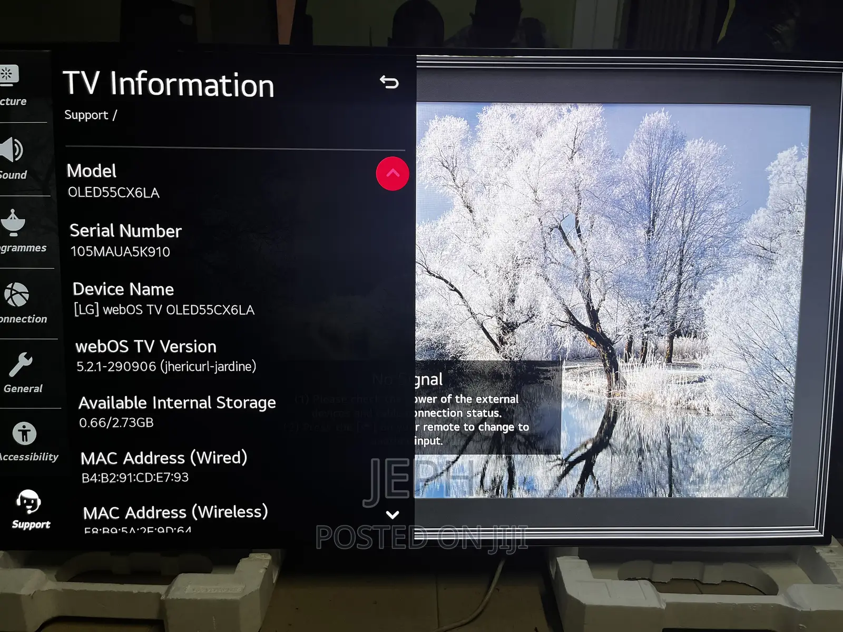This screenshot has height=632, width=843.
Task: Select the Accessibility menu label
Action: [x=28, y=457]
